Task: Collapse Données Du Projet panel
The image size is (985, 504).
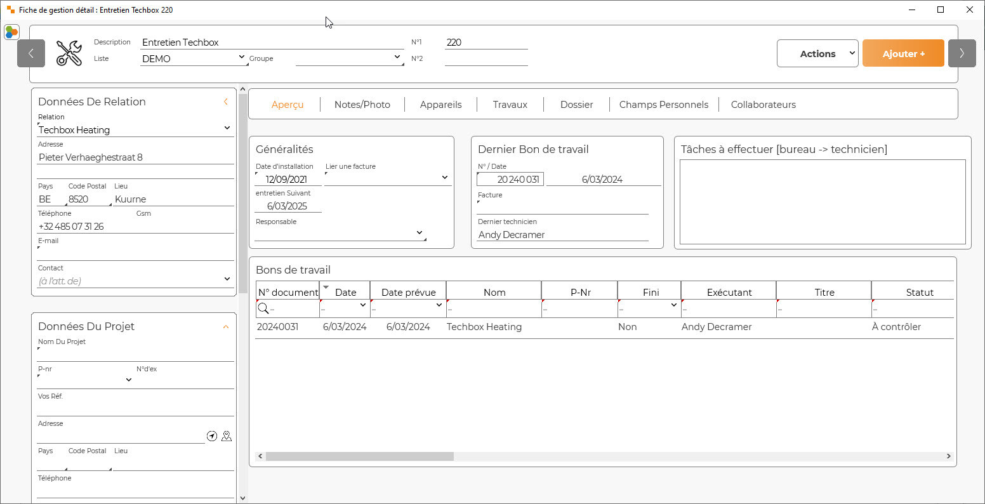Action: pyautogui.click(x=226, y=327)
